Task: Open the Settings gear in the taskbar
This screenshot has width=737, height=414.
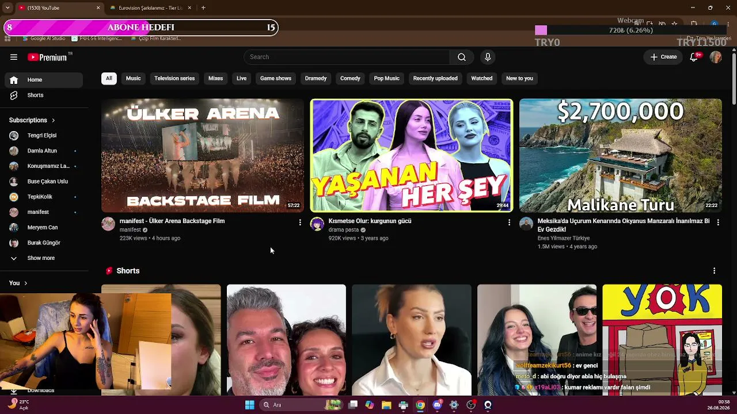Action: (x=454, y=405)
